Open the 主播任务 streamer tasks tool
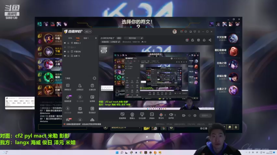 click(x=92, y=87)
